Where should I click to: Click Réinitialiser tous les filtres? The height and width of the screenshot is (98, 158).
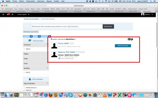[x=31, y=32]
